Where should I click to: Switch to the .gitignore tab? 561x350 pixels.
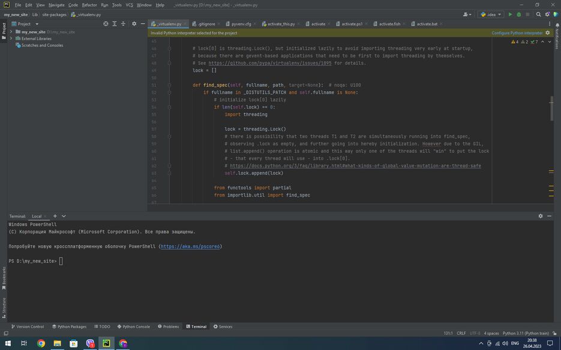[x=206, y=23]
